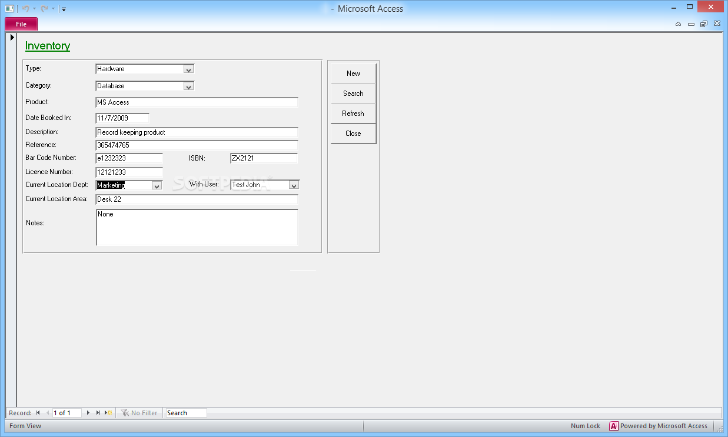The image size is (728, 437).
Task: Close the inner form window
Action: coord(717,24)
